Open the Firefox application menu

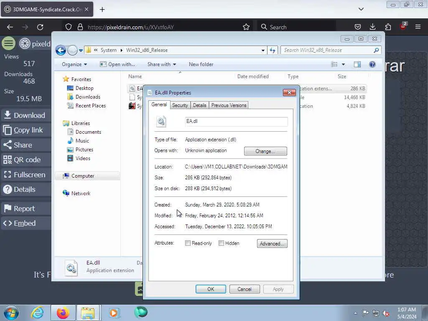pyautogui.click(x=418, y=27)
